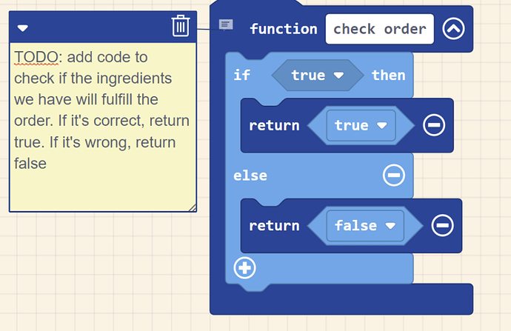Select the return label above the else branch
This screenshot has height=331, width=511.
click(x=274, y=125)
